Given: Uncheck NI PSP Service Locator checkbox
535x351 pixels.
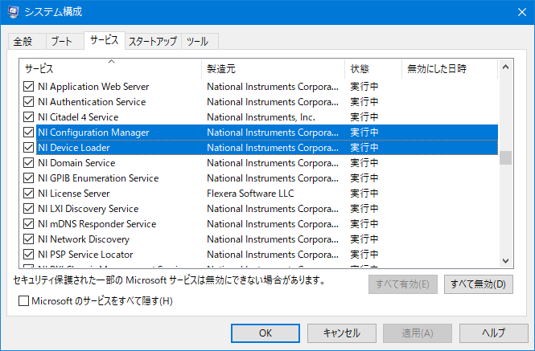Looking at the screenshot, I should coord(29,255).
